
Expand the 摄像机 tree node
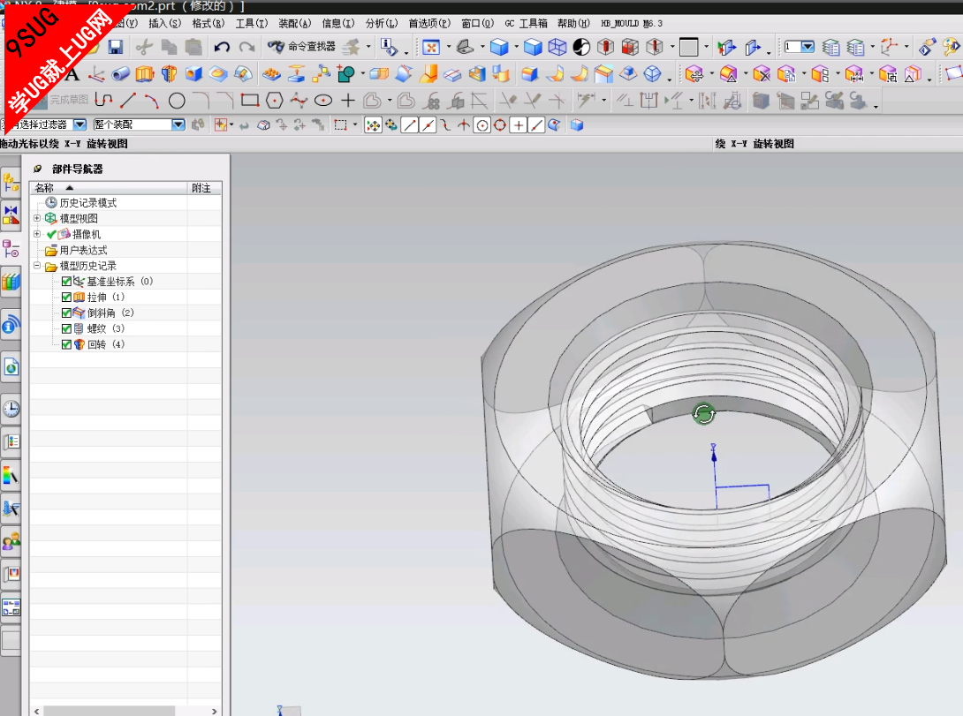(37, 234)
